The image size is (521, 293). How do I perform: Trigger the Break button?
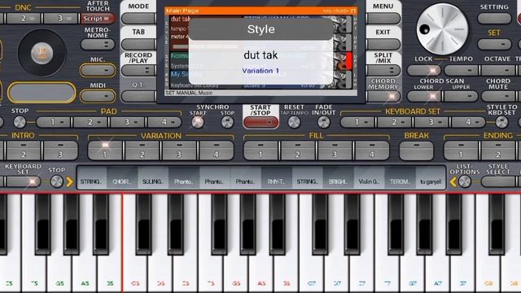coord(416,151)
